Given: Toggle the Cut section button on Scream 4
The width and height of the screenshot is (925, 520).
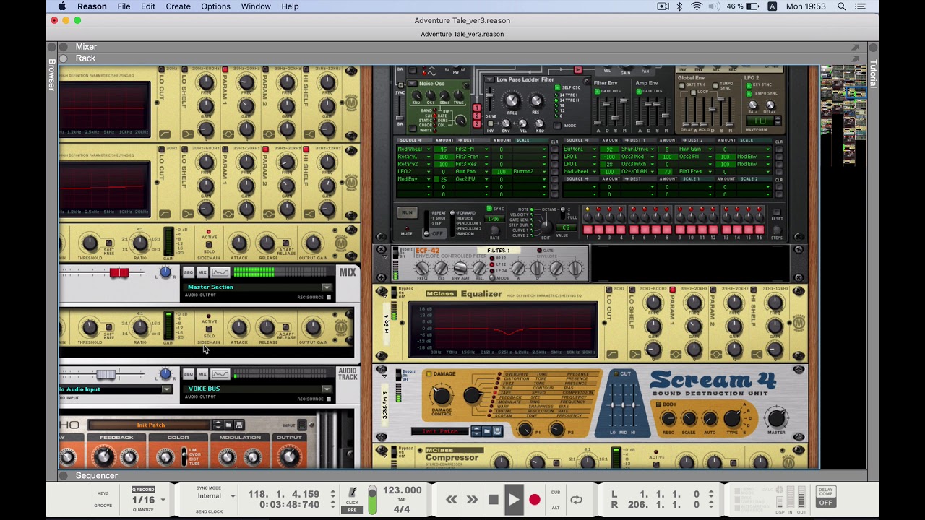Looking at the screenshot, I should [x=615, y=374].
